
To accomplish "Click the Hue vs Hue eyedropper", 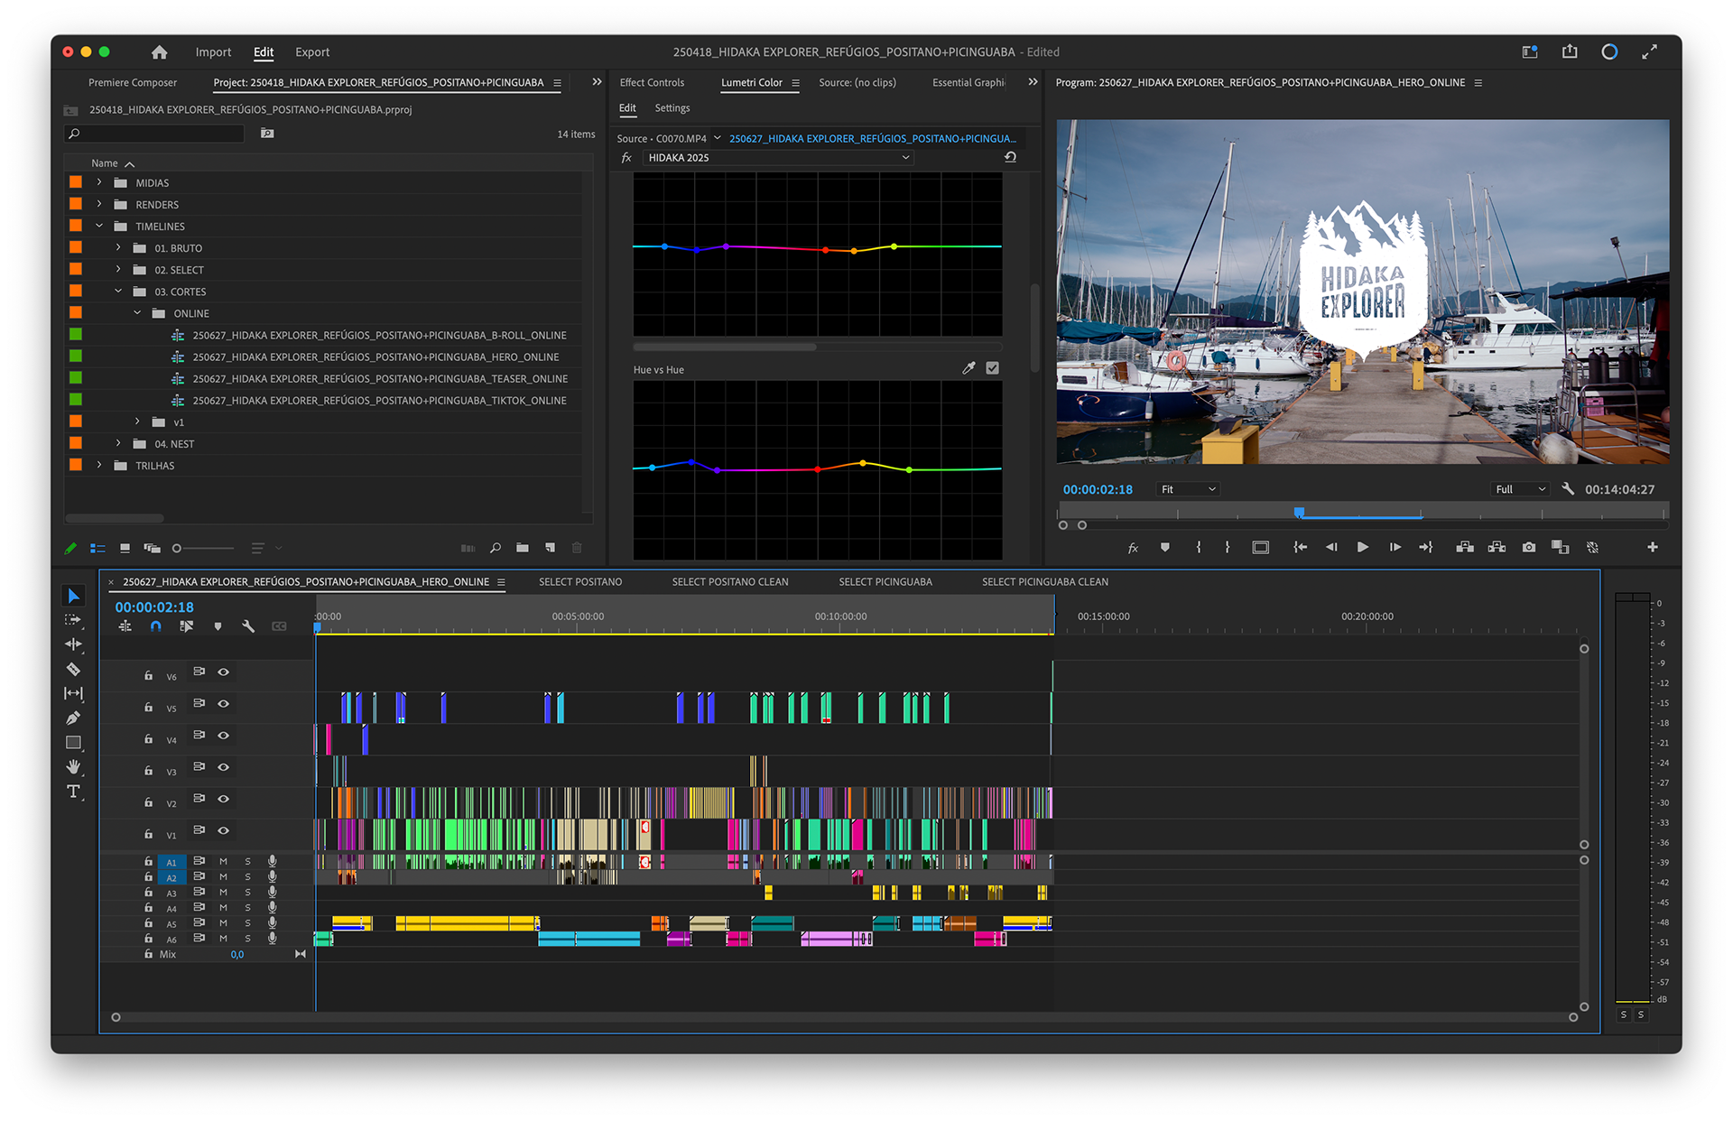I will [968, 368].
